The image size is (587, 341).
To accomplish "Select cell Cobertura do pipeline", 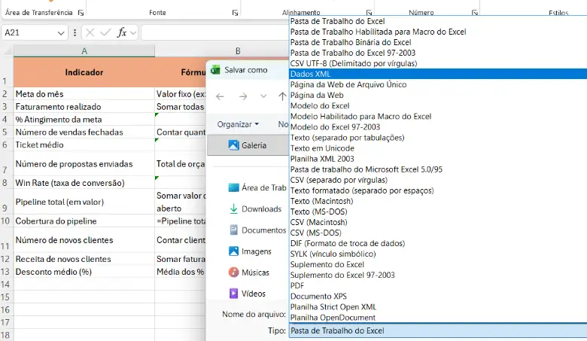I will point(84,221).
